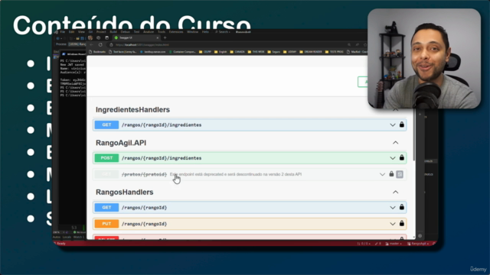Click the presenter webcam video overlay
The width and height of the screenshot is (490, 275).
click(424, 59)
